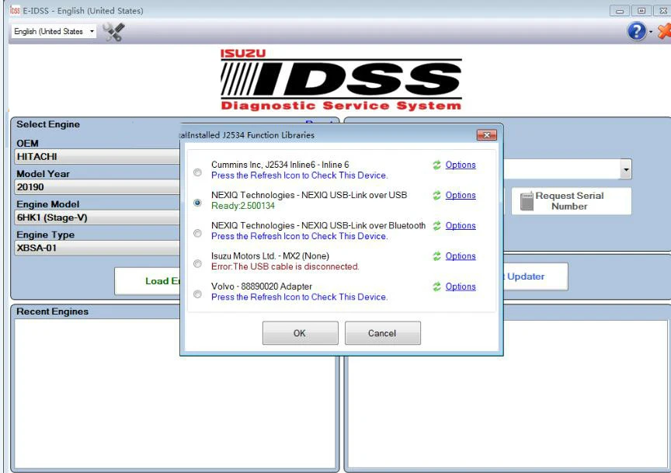Open the Engine Model 6HK1 dropdown
This screenshot has width=671, height=473.
(x=97, y=217)
